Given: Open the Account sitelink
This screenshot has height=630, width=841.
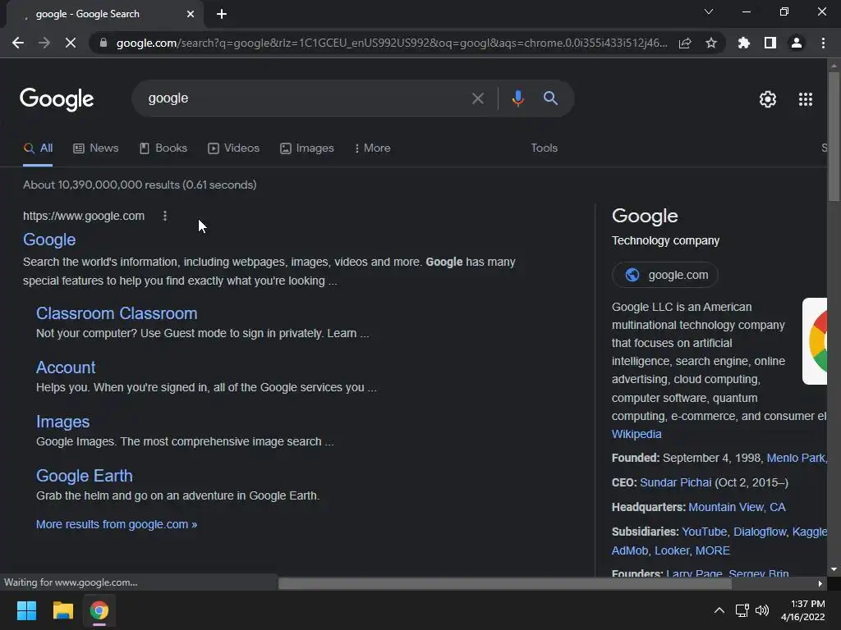Looking at the screenshot, I should [66, 367].
